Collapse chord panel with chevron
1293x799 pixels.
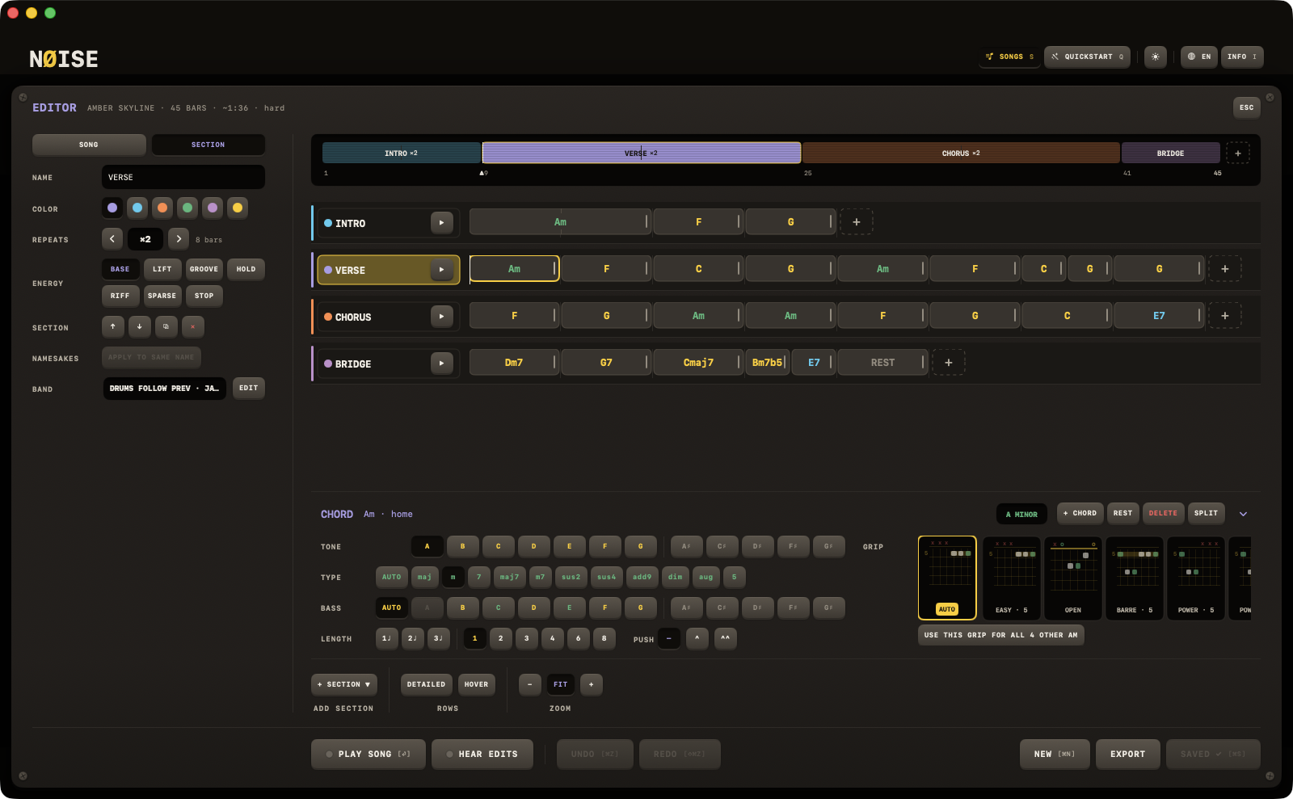coord(1243,514)
